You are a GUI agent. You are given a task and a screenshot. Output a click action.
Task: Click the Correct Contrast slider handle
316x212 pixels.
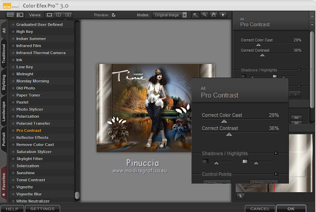coord(229,134)
